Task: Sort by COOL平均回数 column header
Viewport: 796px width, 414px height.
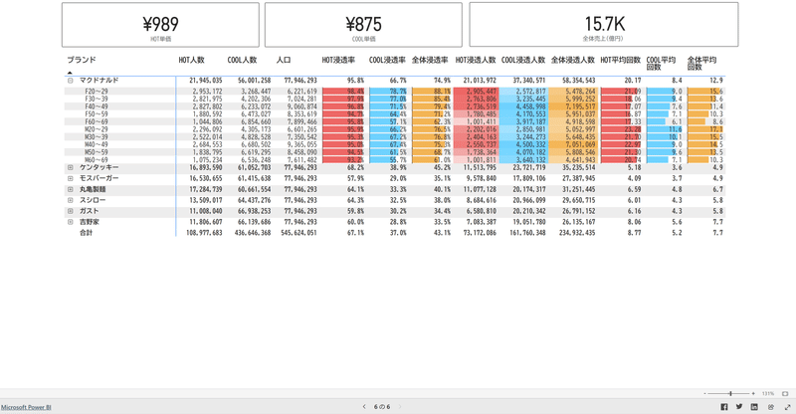Action: tap(661, 63)
